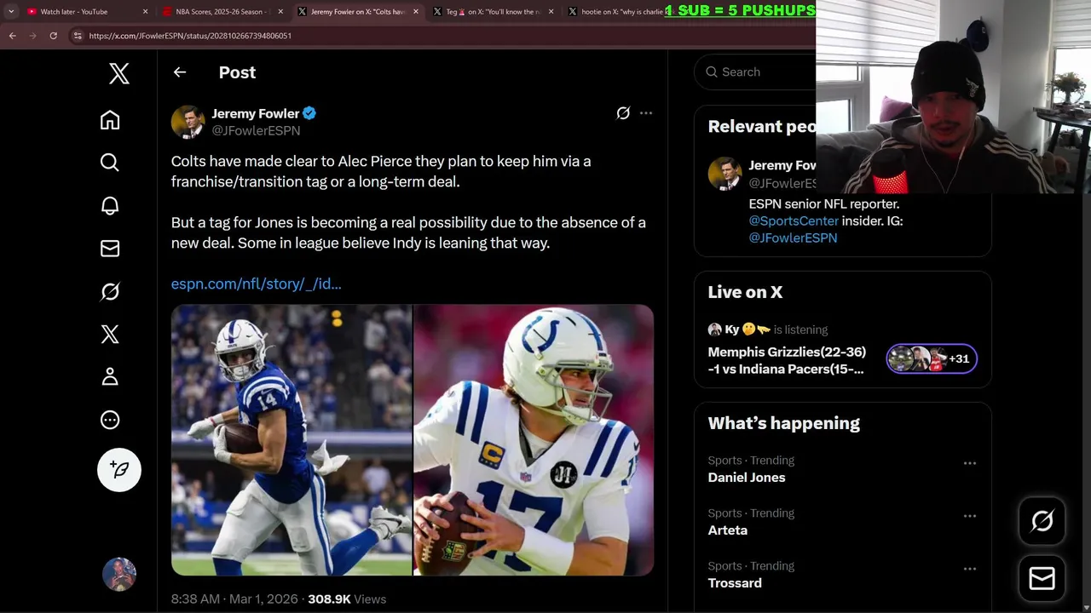The width and height of the screenshot is (1091, 613).
Task: Open Alec Pierce photo in post
Action: [292, 440]
